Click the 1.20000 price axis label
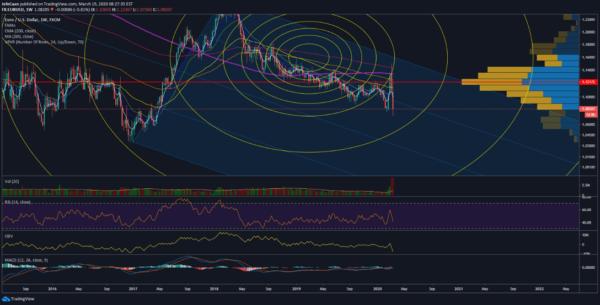Image resolution: width=600 pixels, height=305 pixels. (587, 32)
